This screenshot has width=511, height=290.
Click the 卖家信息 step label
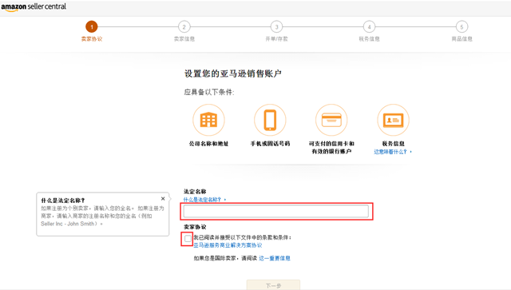click(184, 39)
